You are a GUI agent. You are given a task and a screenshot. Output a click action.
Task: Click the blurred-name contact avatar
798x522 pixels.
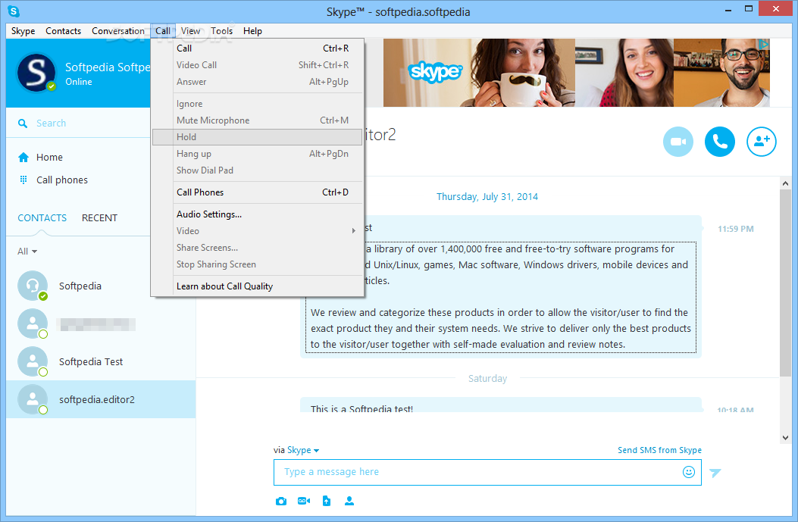(x=33, y=324)
